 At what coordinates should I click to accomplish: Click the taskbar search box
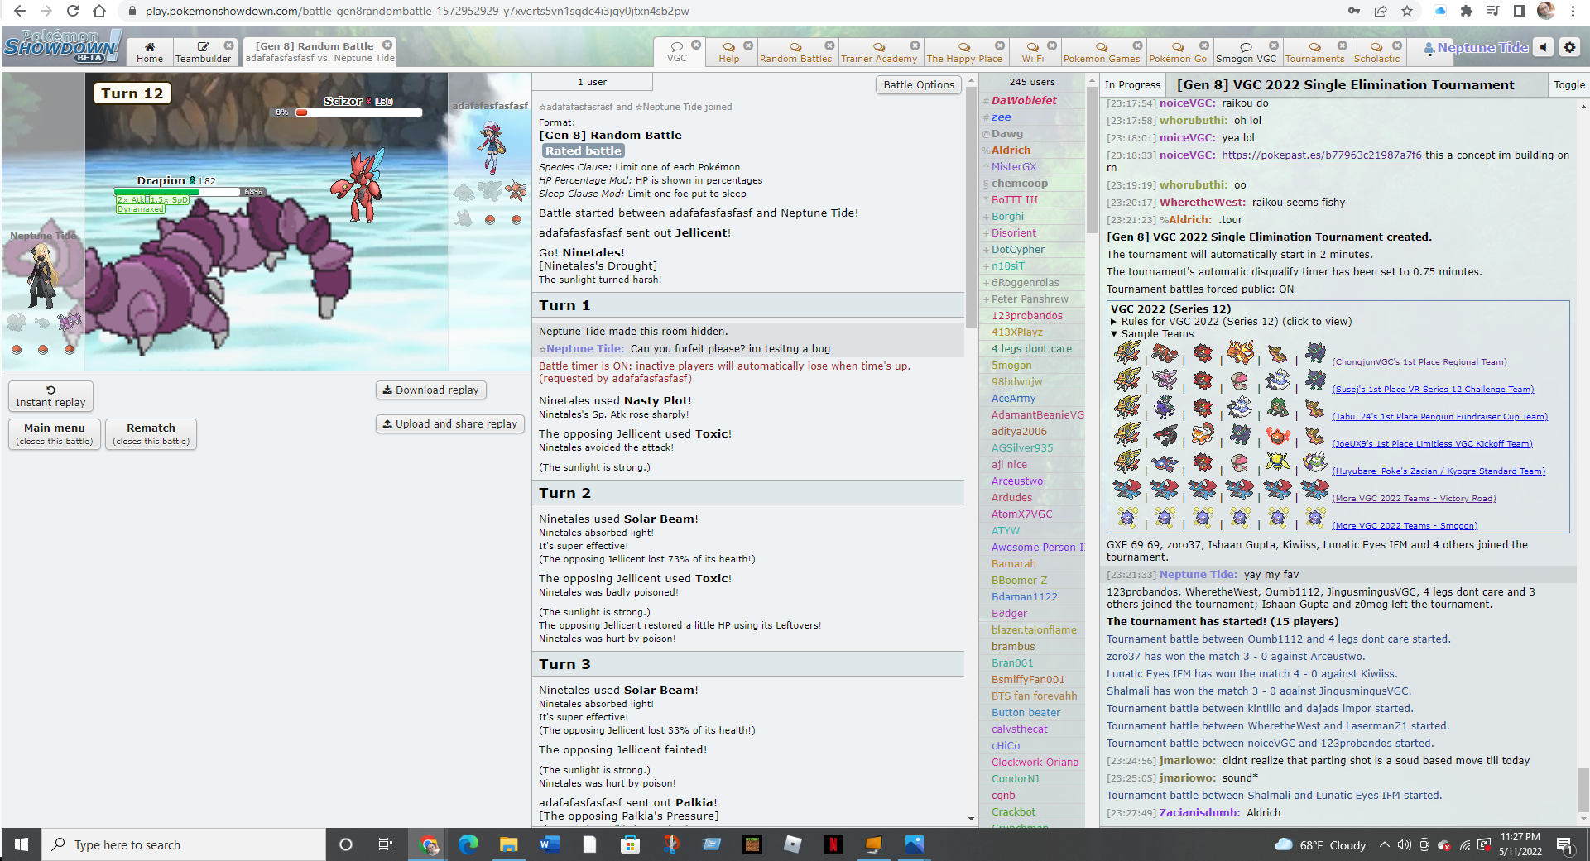click(184, 844)
